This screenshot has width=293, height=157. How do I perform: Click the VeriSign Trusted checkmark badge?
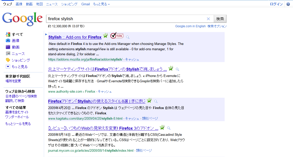pyautogui.click(x=117, y=35)
